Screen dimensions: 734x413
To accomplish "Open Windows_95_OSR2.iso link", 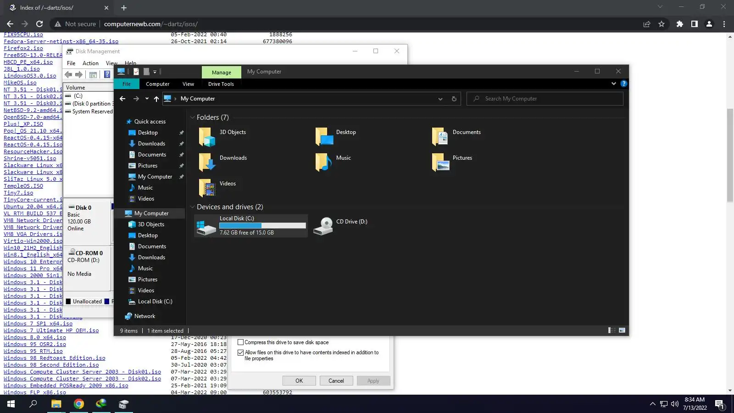I will [35, 344].
